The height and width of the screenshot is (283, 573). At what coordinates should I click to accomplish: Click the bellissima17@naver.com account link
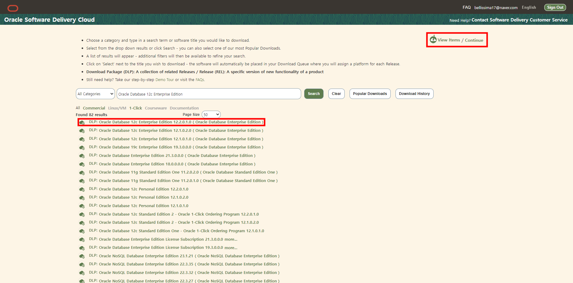click(x=496, y=8)
